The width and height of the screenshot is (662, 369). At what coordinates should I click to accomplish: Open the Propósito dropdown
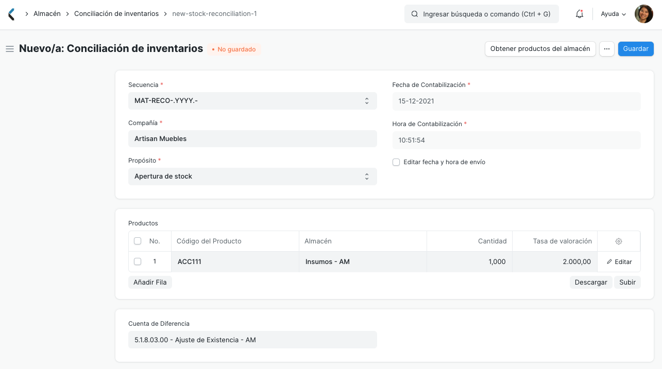click(252, 177)
